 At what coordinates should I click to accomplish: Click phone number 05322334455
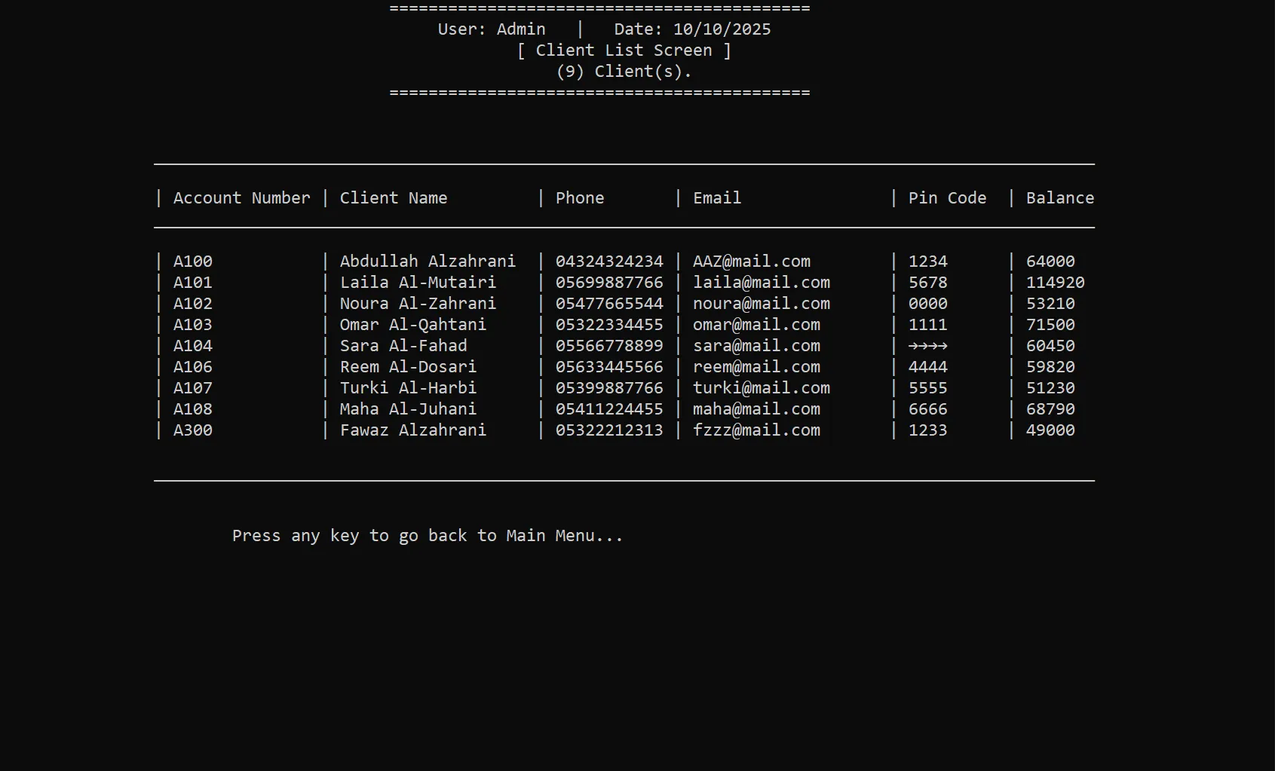(x=609, y=325)
